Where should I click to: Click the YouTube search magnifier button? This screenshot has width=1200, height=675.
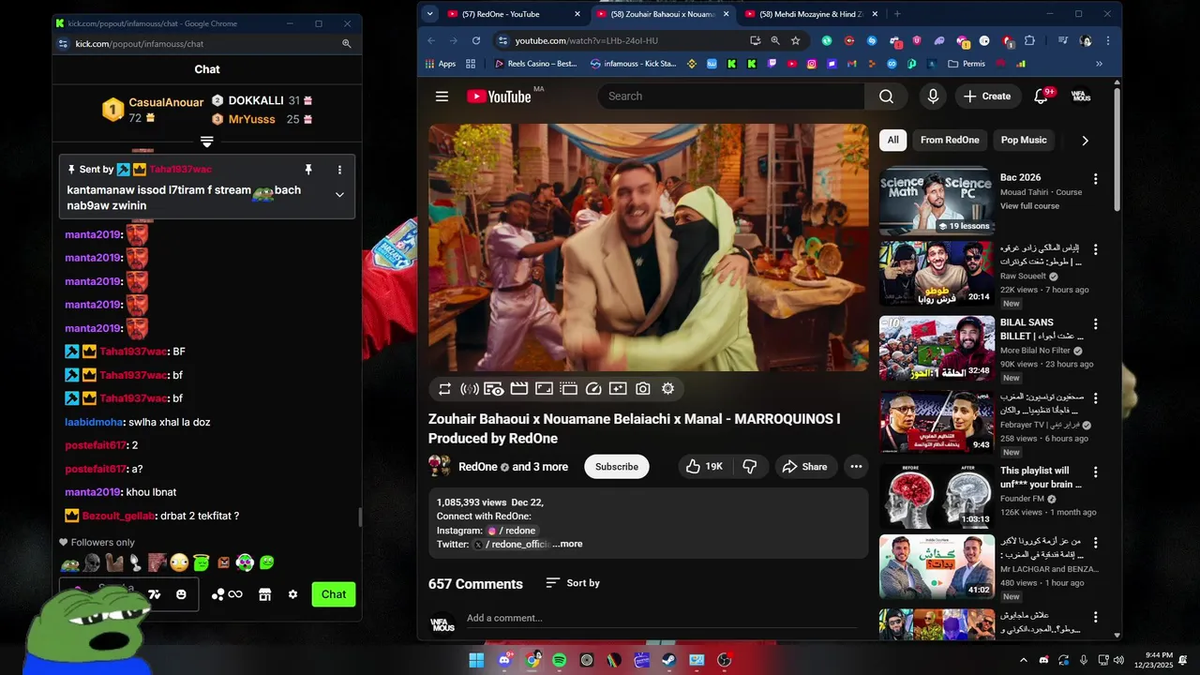click(886, 97)
